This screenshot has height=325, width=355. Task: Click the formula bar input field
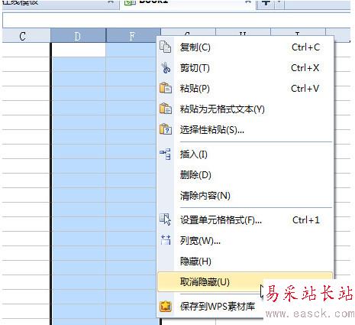coord(176,20)
